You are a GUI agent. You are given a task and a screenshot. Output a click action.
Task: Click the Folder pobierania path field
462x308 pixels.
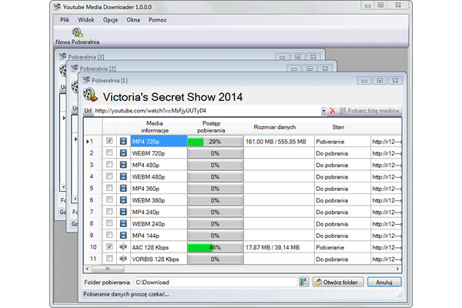click(x=216, y=282)
